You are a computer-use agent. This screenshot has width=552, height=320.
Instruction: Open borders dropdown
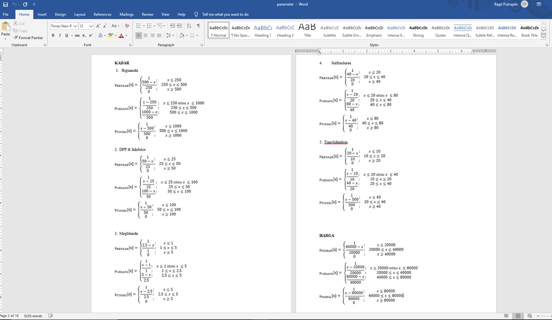196,36
